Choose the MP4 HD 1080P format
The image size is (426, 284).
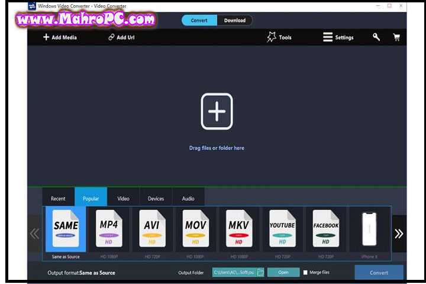(x=109, y=234)
